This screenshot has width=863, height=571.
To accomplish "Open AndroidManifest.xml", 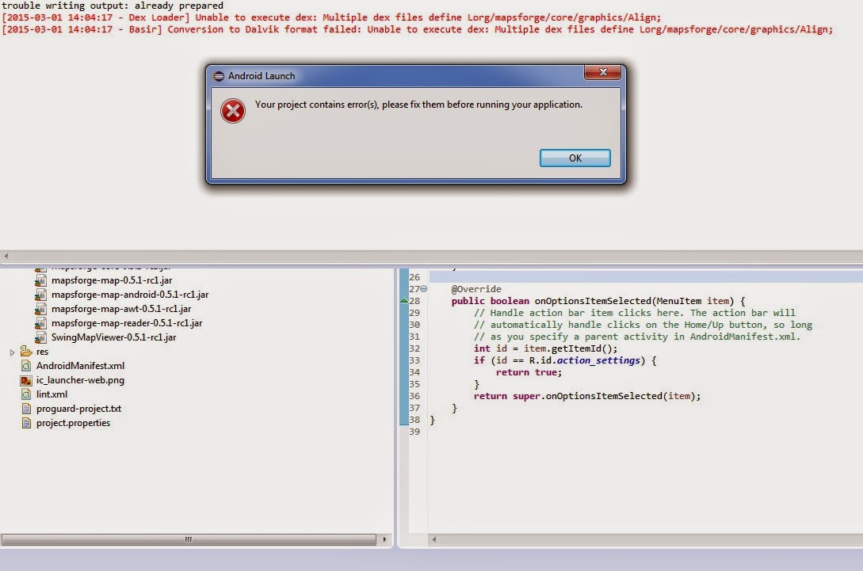I will pyautogui.click(x=80, y=366).
